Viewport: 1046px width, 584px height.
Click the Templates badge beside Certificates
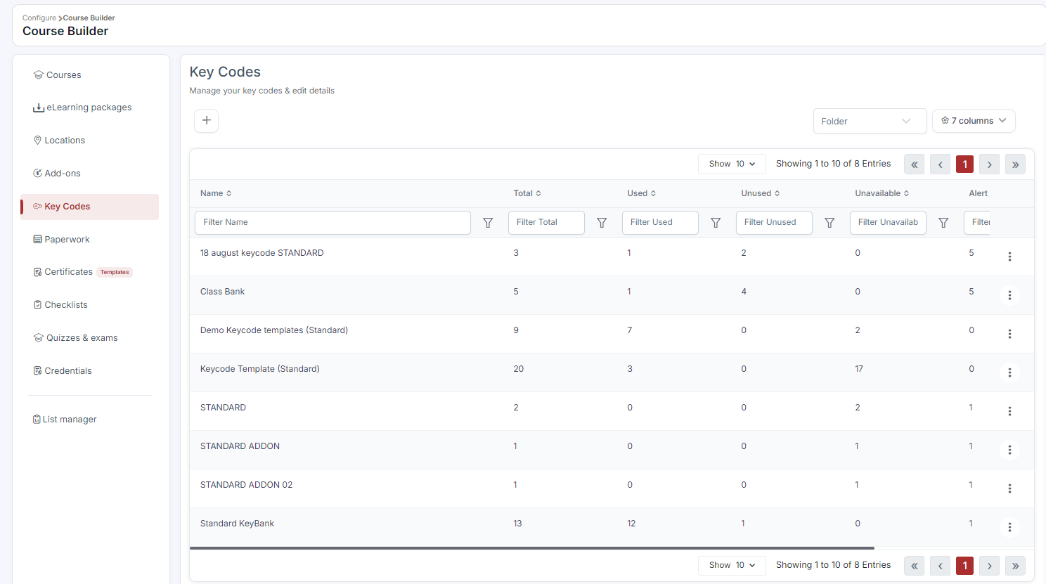click(115, 272)
